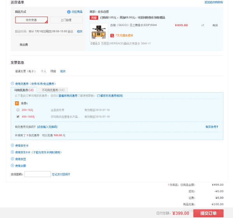
Task: Switch to 可用优惠券 (2) tab
Action: [24, 90]
